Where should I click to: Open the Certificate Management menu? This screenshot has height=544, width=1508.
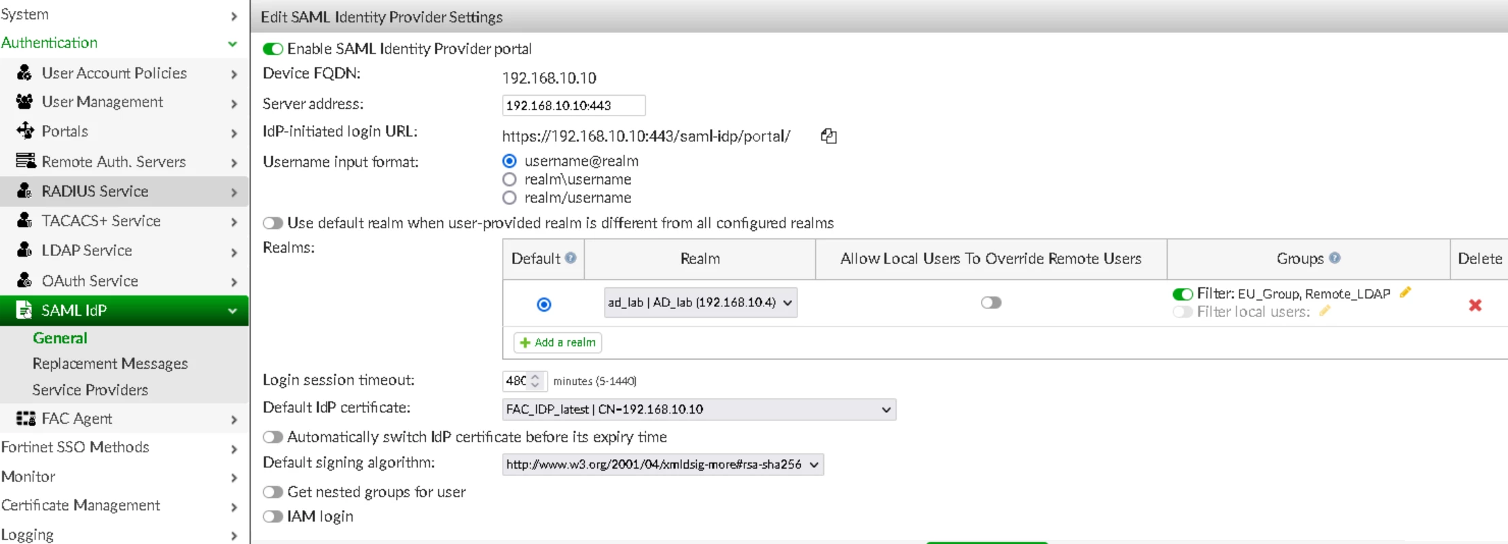[x=124, y=505]
